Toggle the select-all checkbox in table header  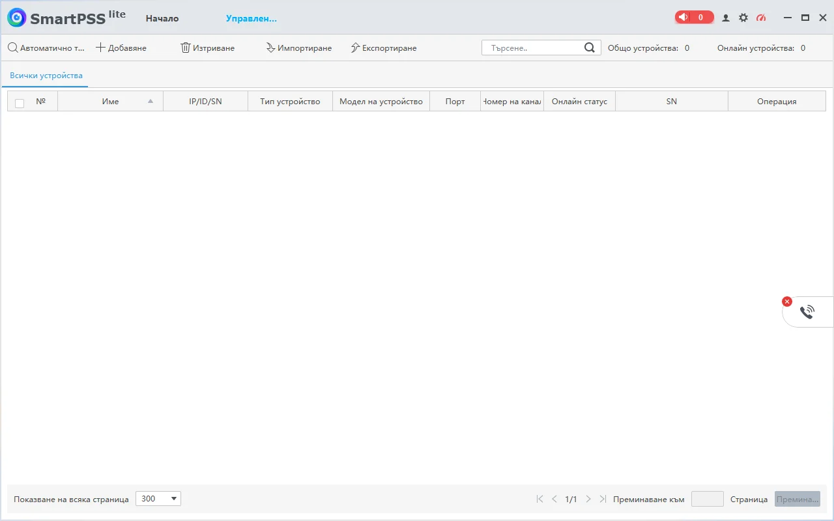point(20,103)
